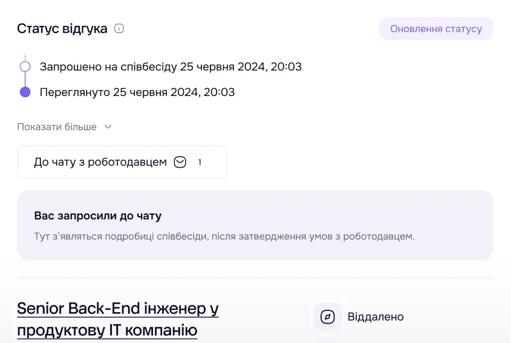Click the envelope message icon in chat button
The image size is (511, 343).
pyautogui.click(x=180, y=162)
